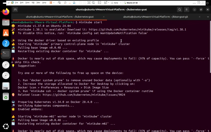211x132 pixels.
Task: Open the first disc icon in dock
Action: (x=6, y=65)
